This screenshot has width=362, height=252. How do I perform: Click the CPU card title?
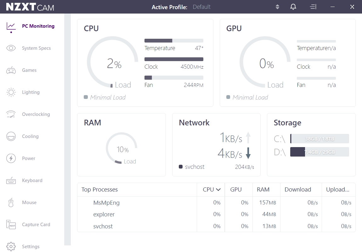click(91, 28)
